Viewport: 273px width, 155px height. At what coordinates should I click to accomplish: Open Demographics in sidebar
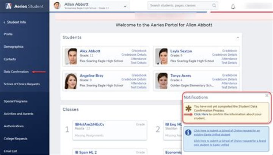tap(14, 47)
